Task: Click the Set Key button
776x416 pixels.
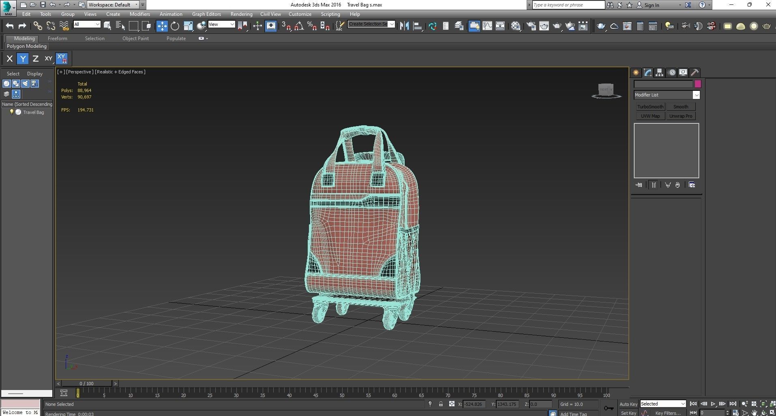Action: coord(628,413)
